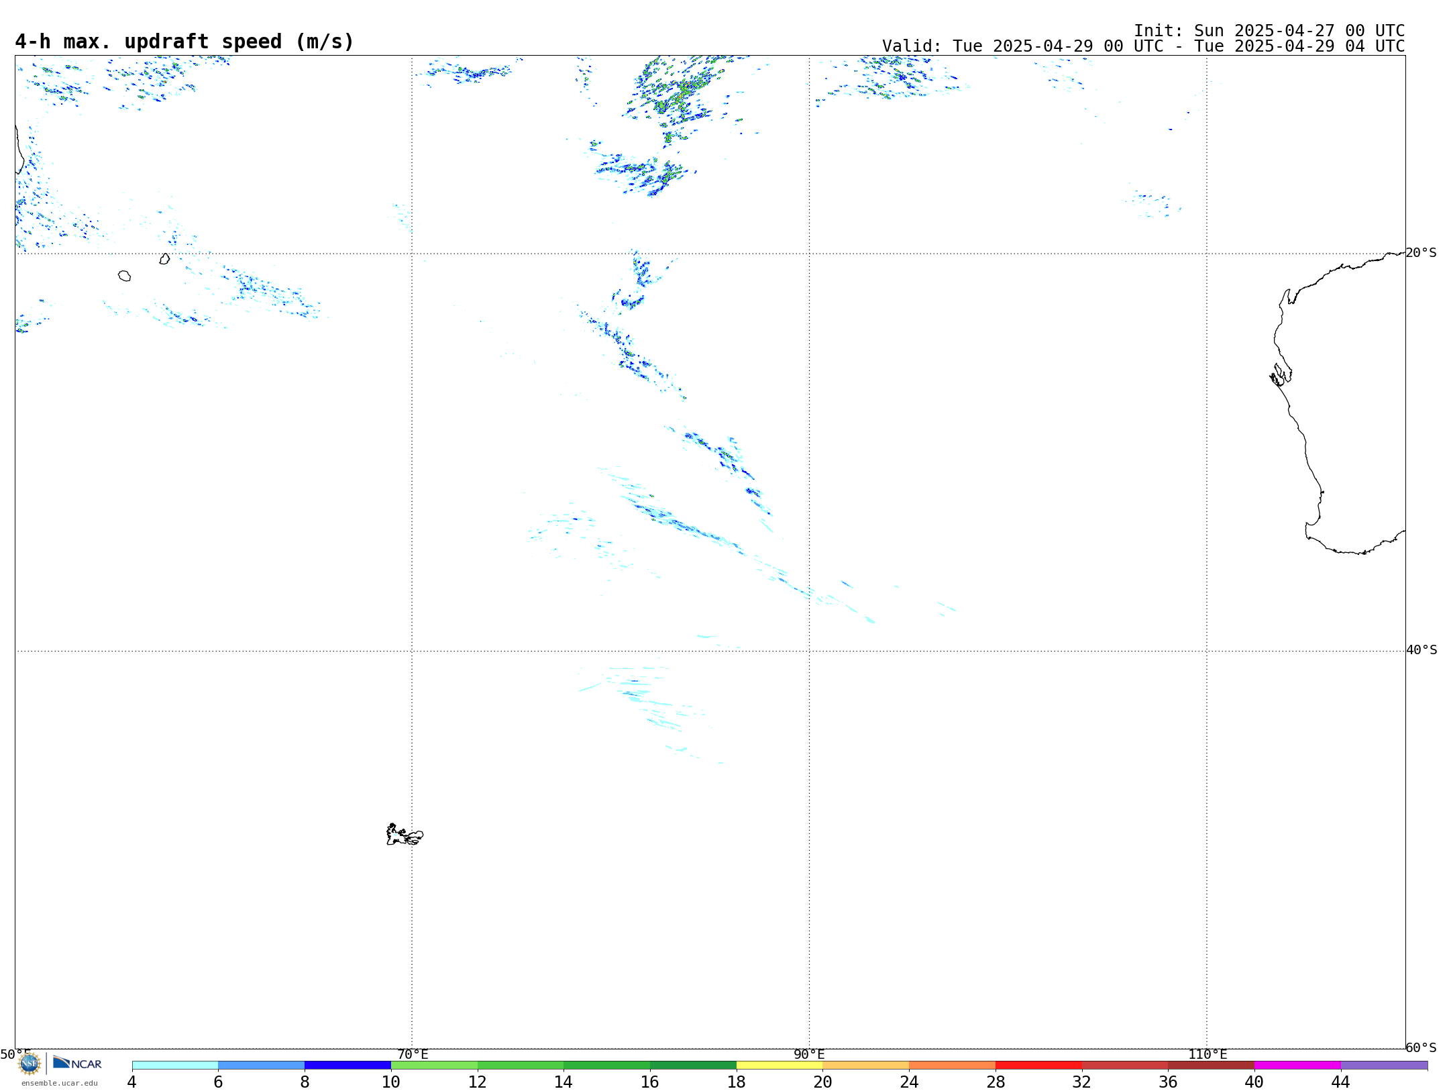
Task: Click the green 14-16 colorbar segment
Action: (x=606, y=1065)
